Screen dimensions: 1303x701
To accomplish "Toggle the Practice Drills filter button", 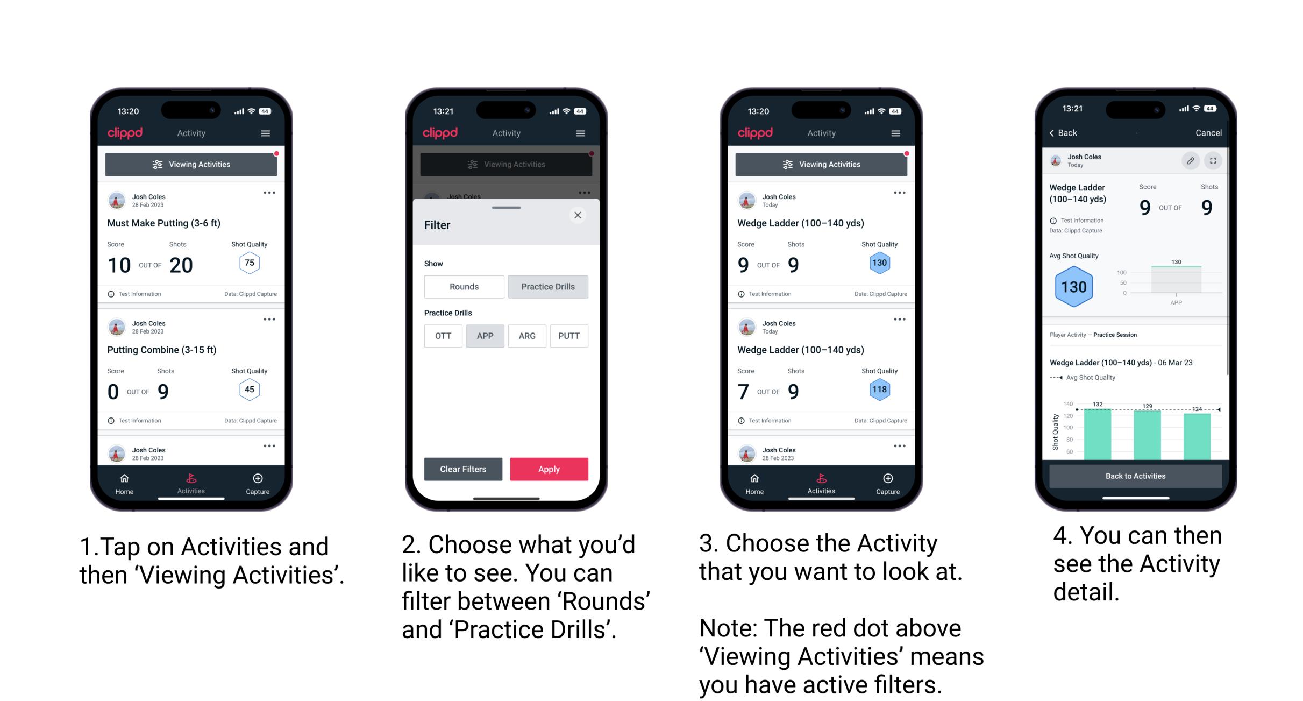I will click(x=548, y=287).
